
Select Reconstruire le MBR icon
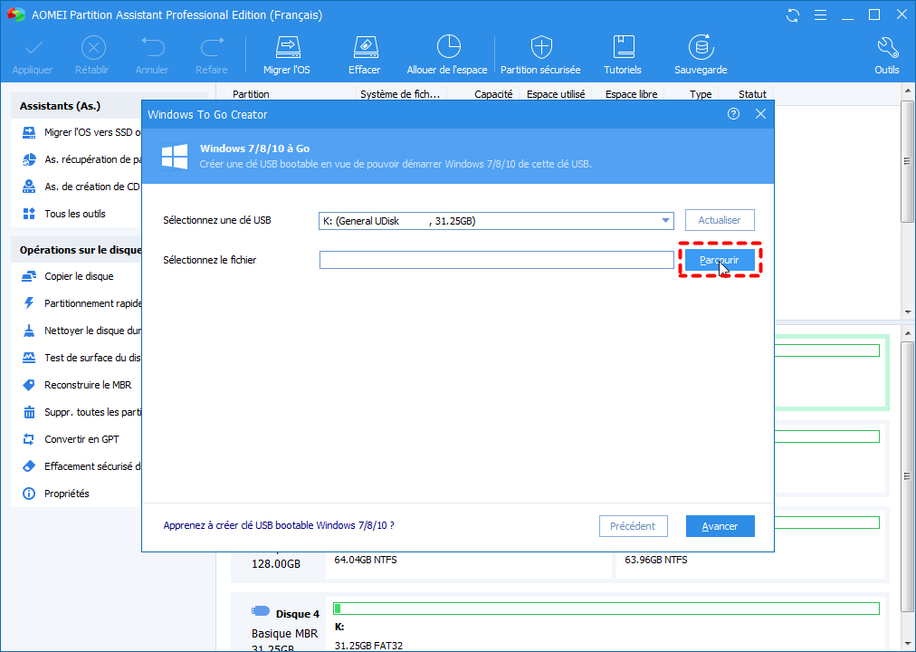(29, 385)
